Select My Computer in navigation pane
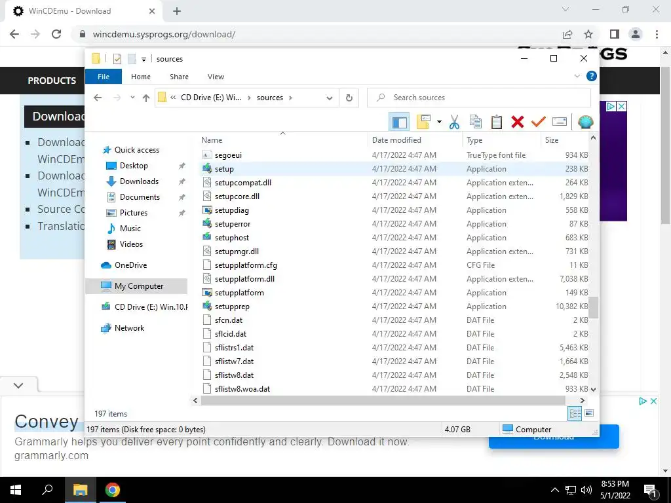Image resolution: width=671 pixels, height=503 pixels. (136, 286)
